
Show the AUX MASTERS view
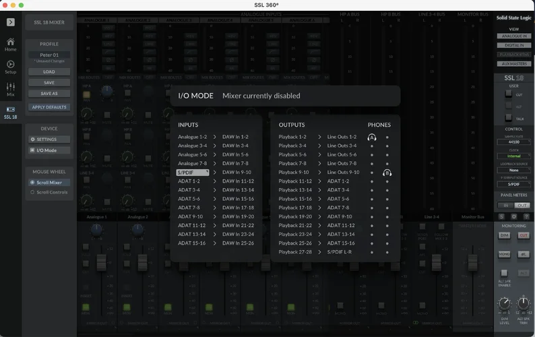(514, 63)
